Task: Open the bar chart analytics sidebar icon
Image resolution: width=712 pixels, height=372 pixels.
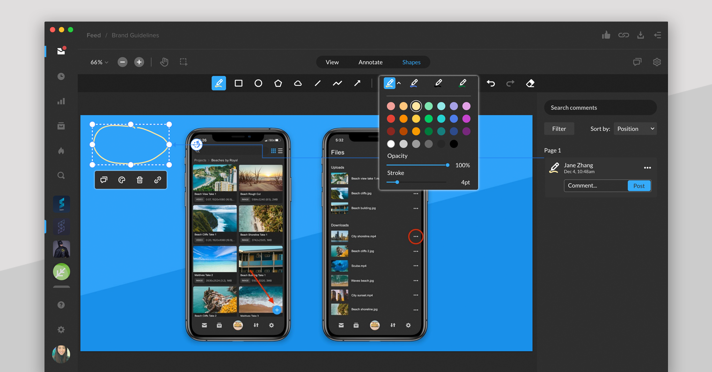Action: [x=61, y=101]
